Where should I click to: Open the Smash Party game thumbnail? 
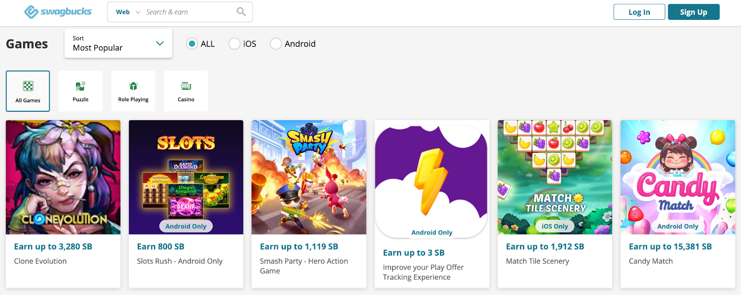(309, 177)
